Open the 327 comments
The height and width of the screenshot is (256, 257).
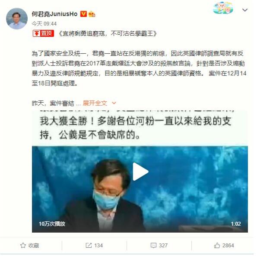coord(163,246)
